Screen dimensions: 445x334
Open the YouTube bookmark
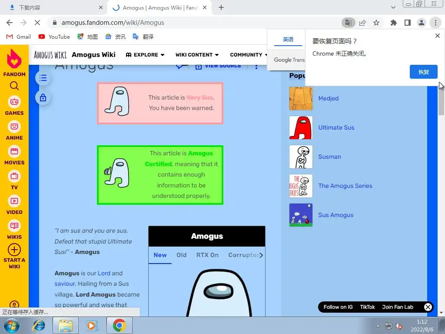point(54,37)
